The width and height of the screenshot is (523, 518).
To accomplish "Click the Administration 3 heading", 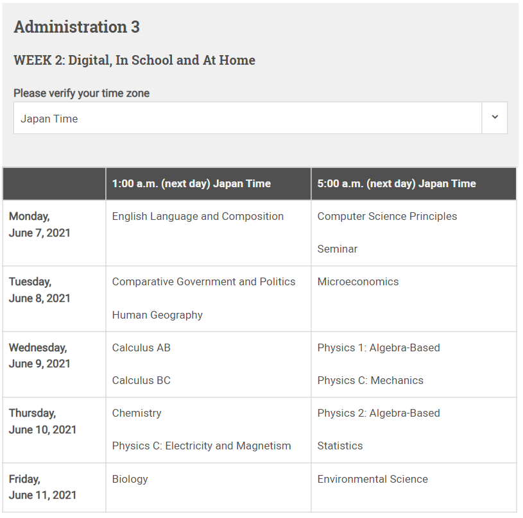I will (76, 27).
